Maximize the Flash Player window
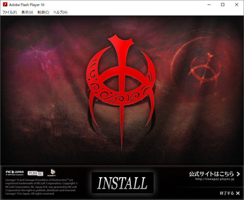The height and width of the screenshot is (200, 244). pyautogui.click(x=223, y=5)
